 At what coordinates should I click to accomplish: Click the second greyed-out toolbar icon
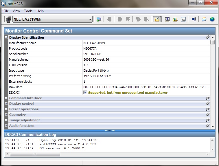pyautogui.click(x=120, y=19)
